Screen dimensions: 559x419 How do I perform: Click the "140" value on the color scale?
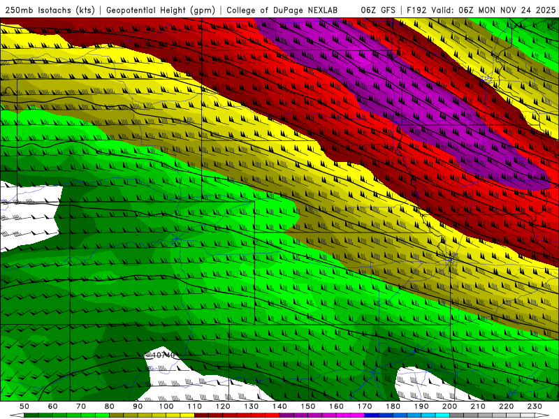[279, 406]
